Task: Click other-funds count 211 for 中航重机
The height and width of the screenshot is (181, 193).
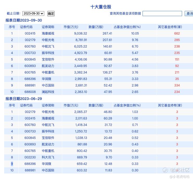Action: tap(177, 72)
